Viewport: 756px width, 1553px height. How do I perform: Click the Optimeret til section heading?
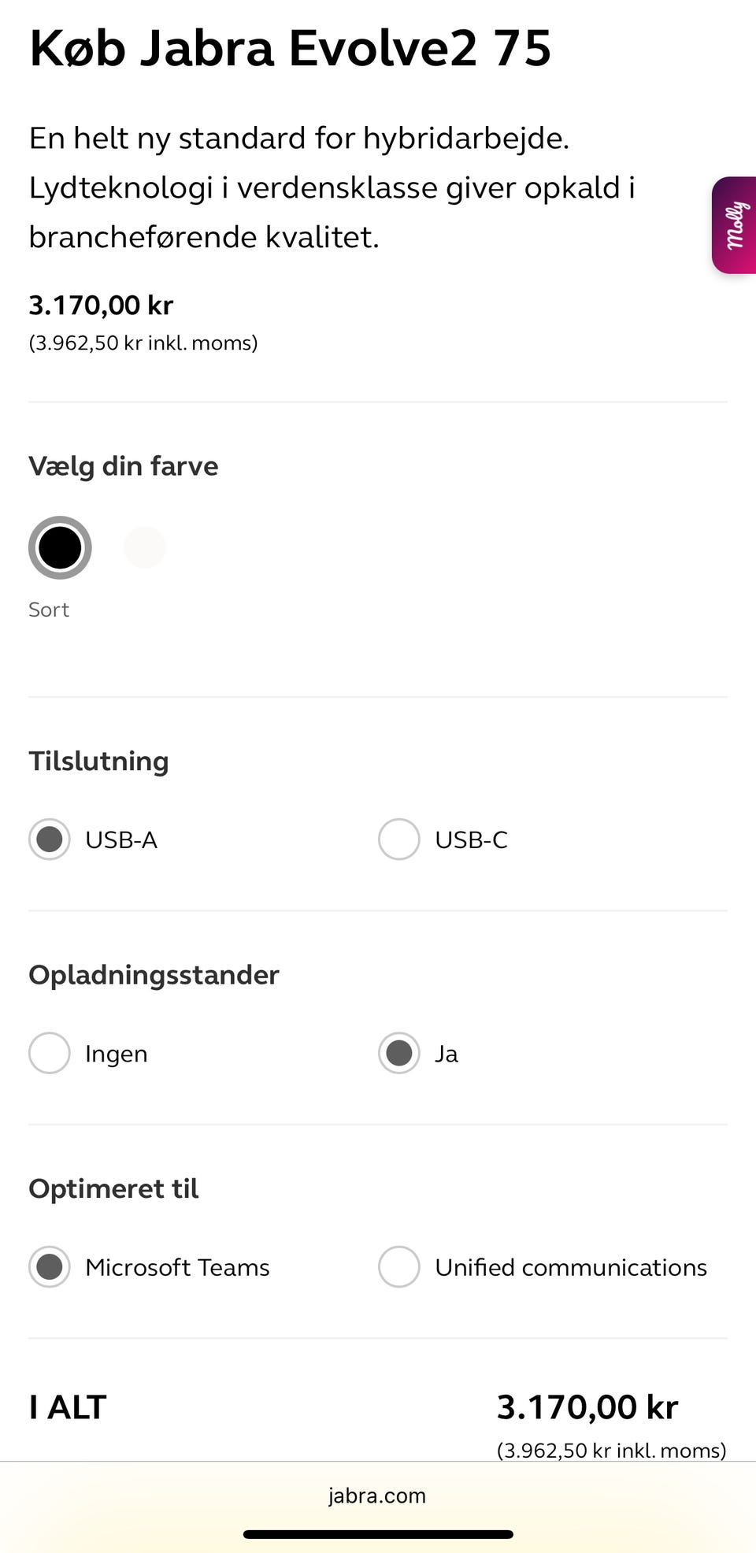(x=113, y=1188)
